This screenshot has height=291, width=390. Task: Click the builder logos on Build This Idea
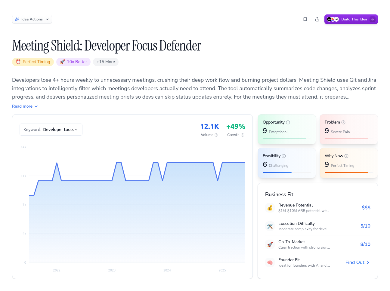click(x=333, y=19)
